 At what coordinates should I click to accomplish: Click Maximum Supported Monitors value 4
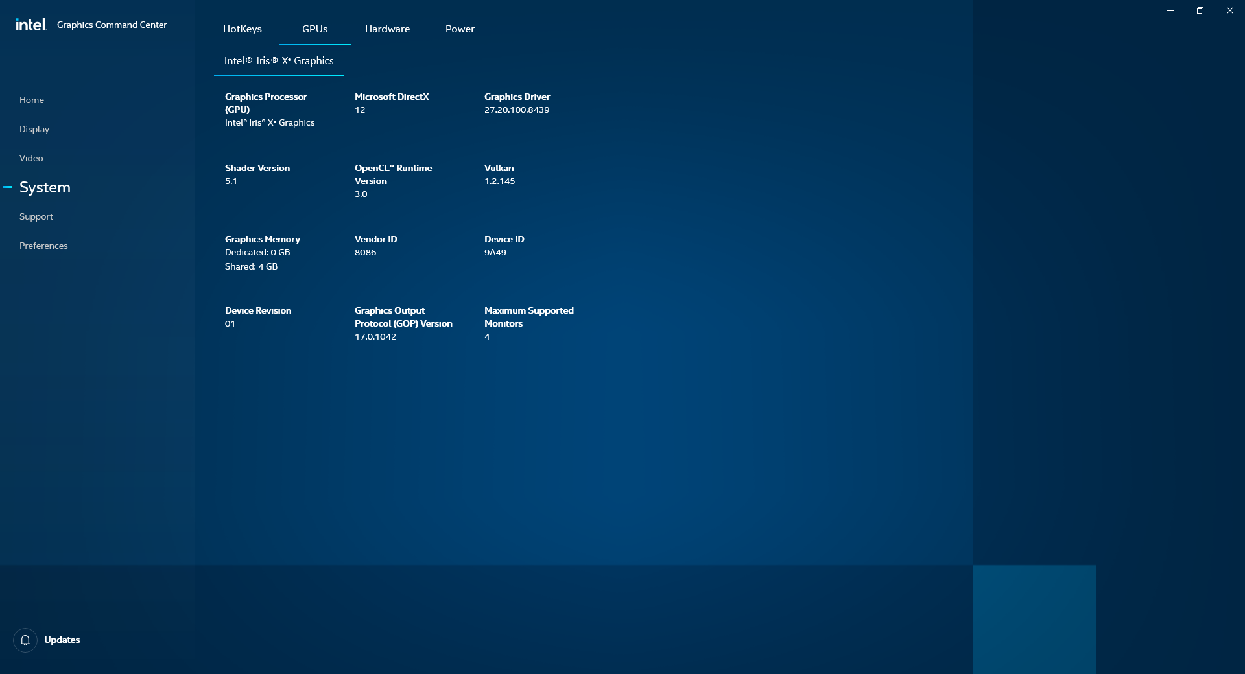(x=487, y=336)
